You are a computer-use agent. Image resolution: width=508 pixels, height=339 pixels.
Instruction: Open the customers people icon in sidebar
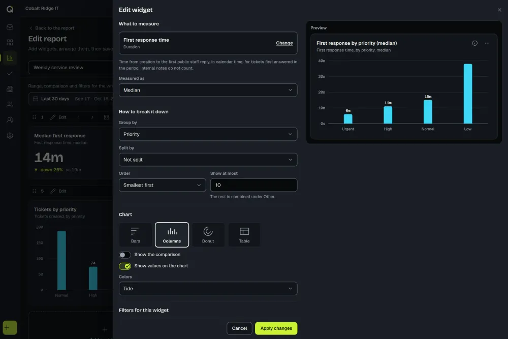(10, 104)
